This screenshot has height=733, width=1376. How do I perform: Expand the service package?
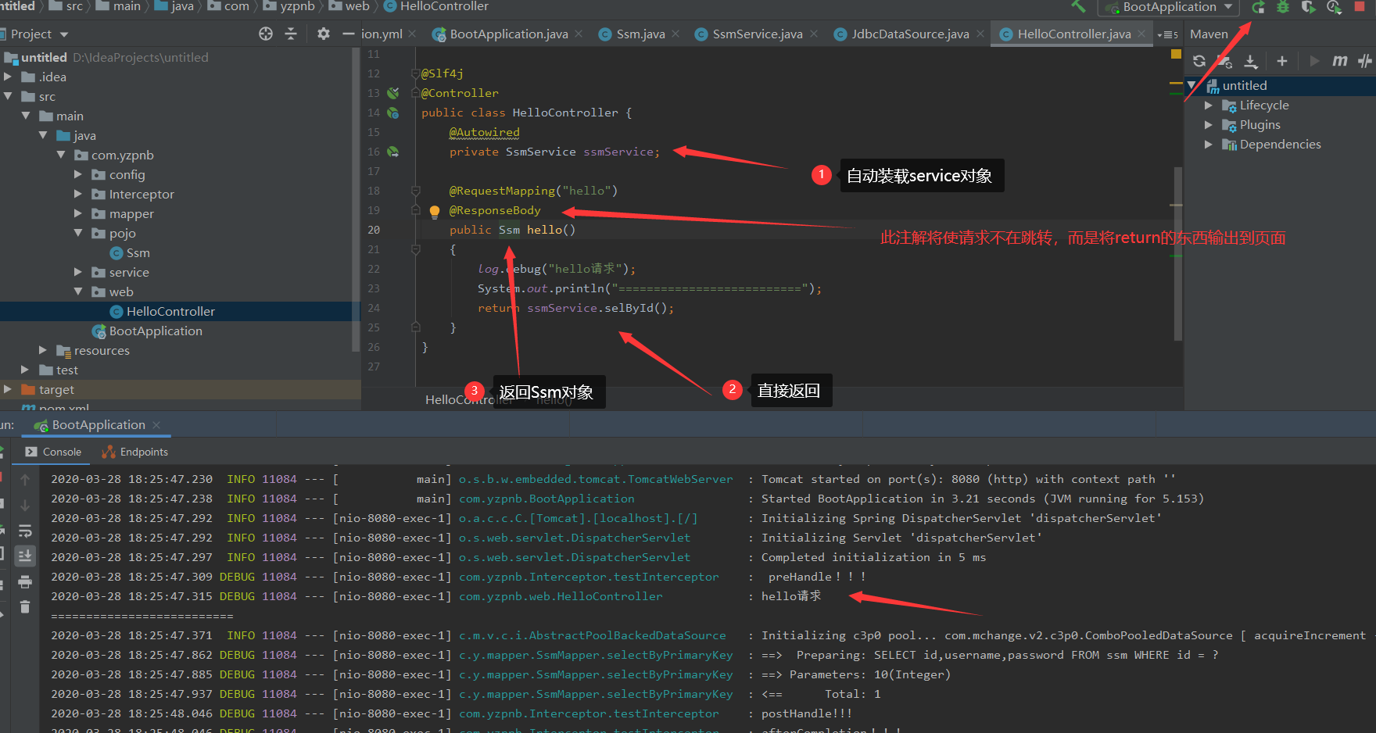click(77, 272)
